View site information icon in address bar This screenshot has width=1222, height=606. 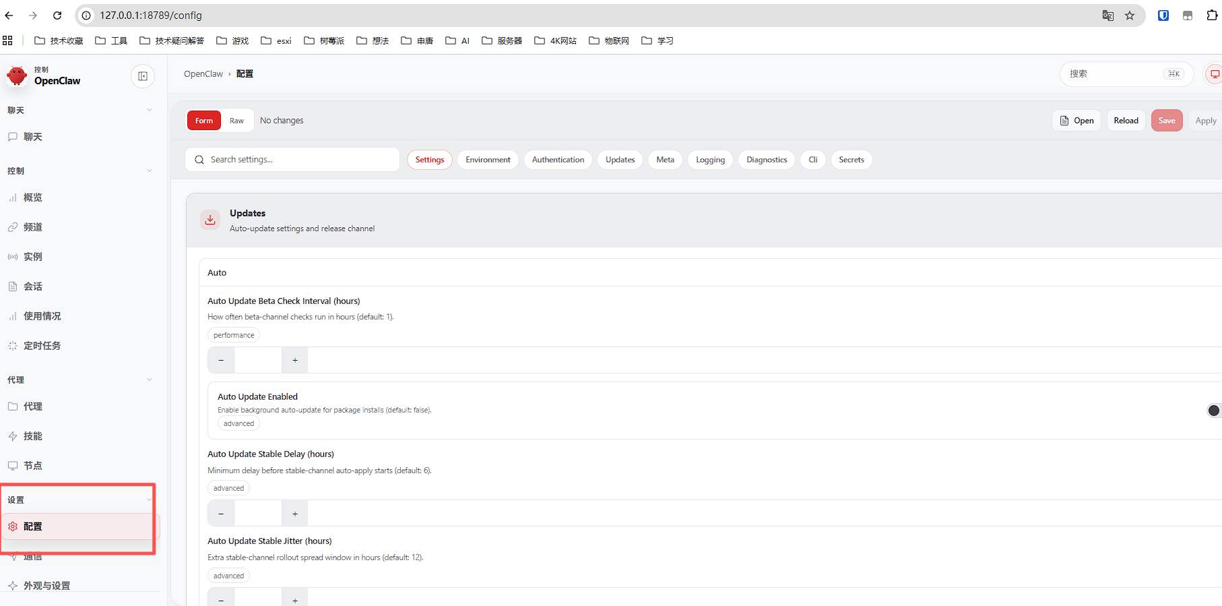(x=86, y=16)
